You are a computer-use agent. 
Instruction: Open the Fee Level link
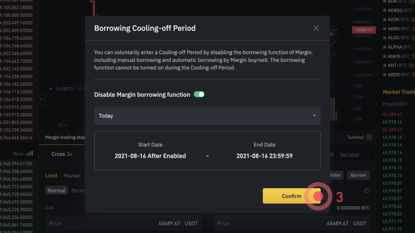coord(349,154)
